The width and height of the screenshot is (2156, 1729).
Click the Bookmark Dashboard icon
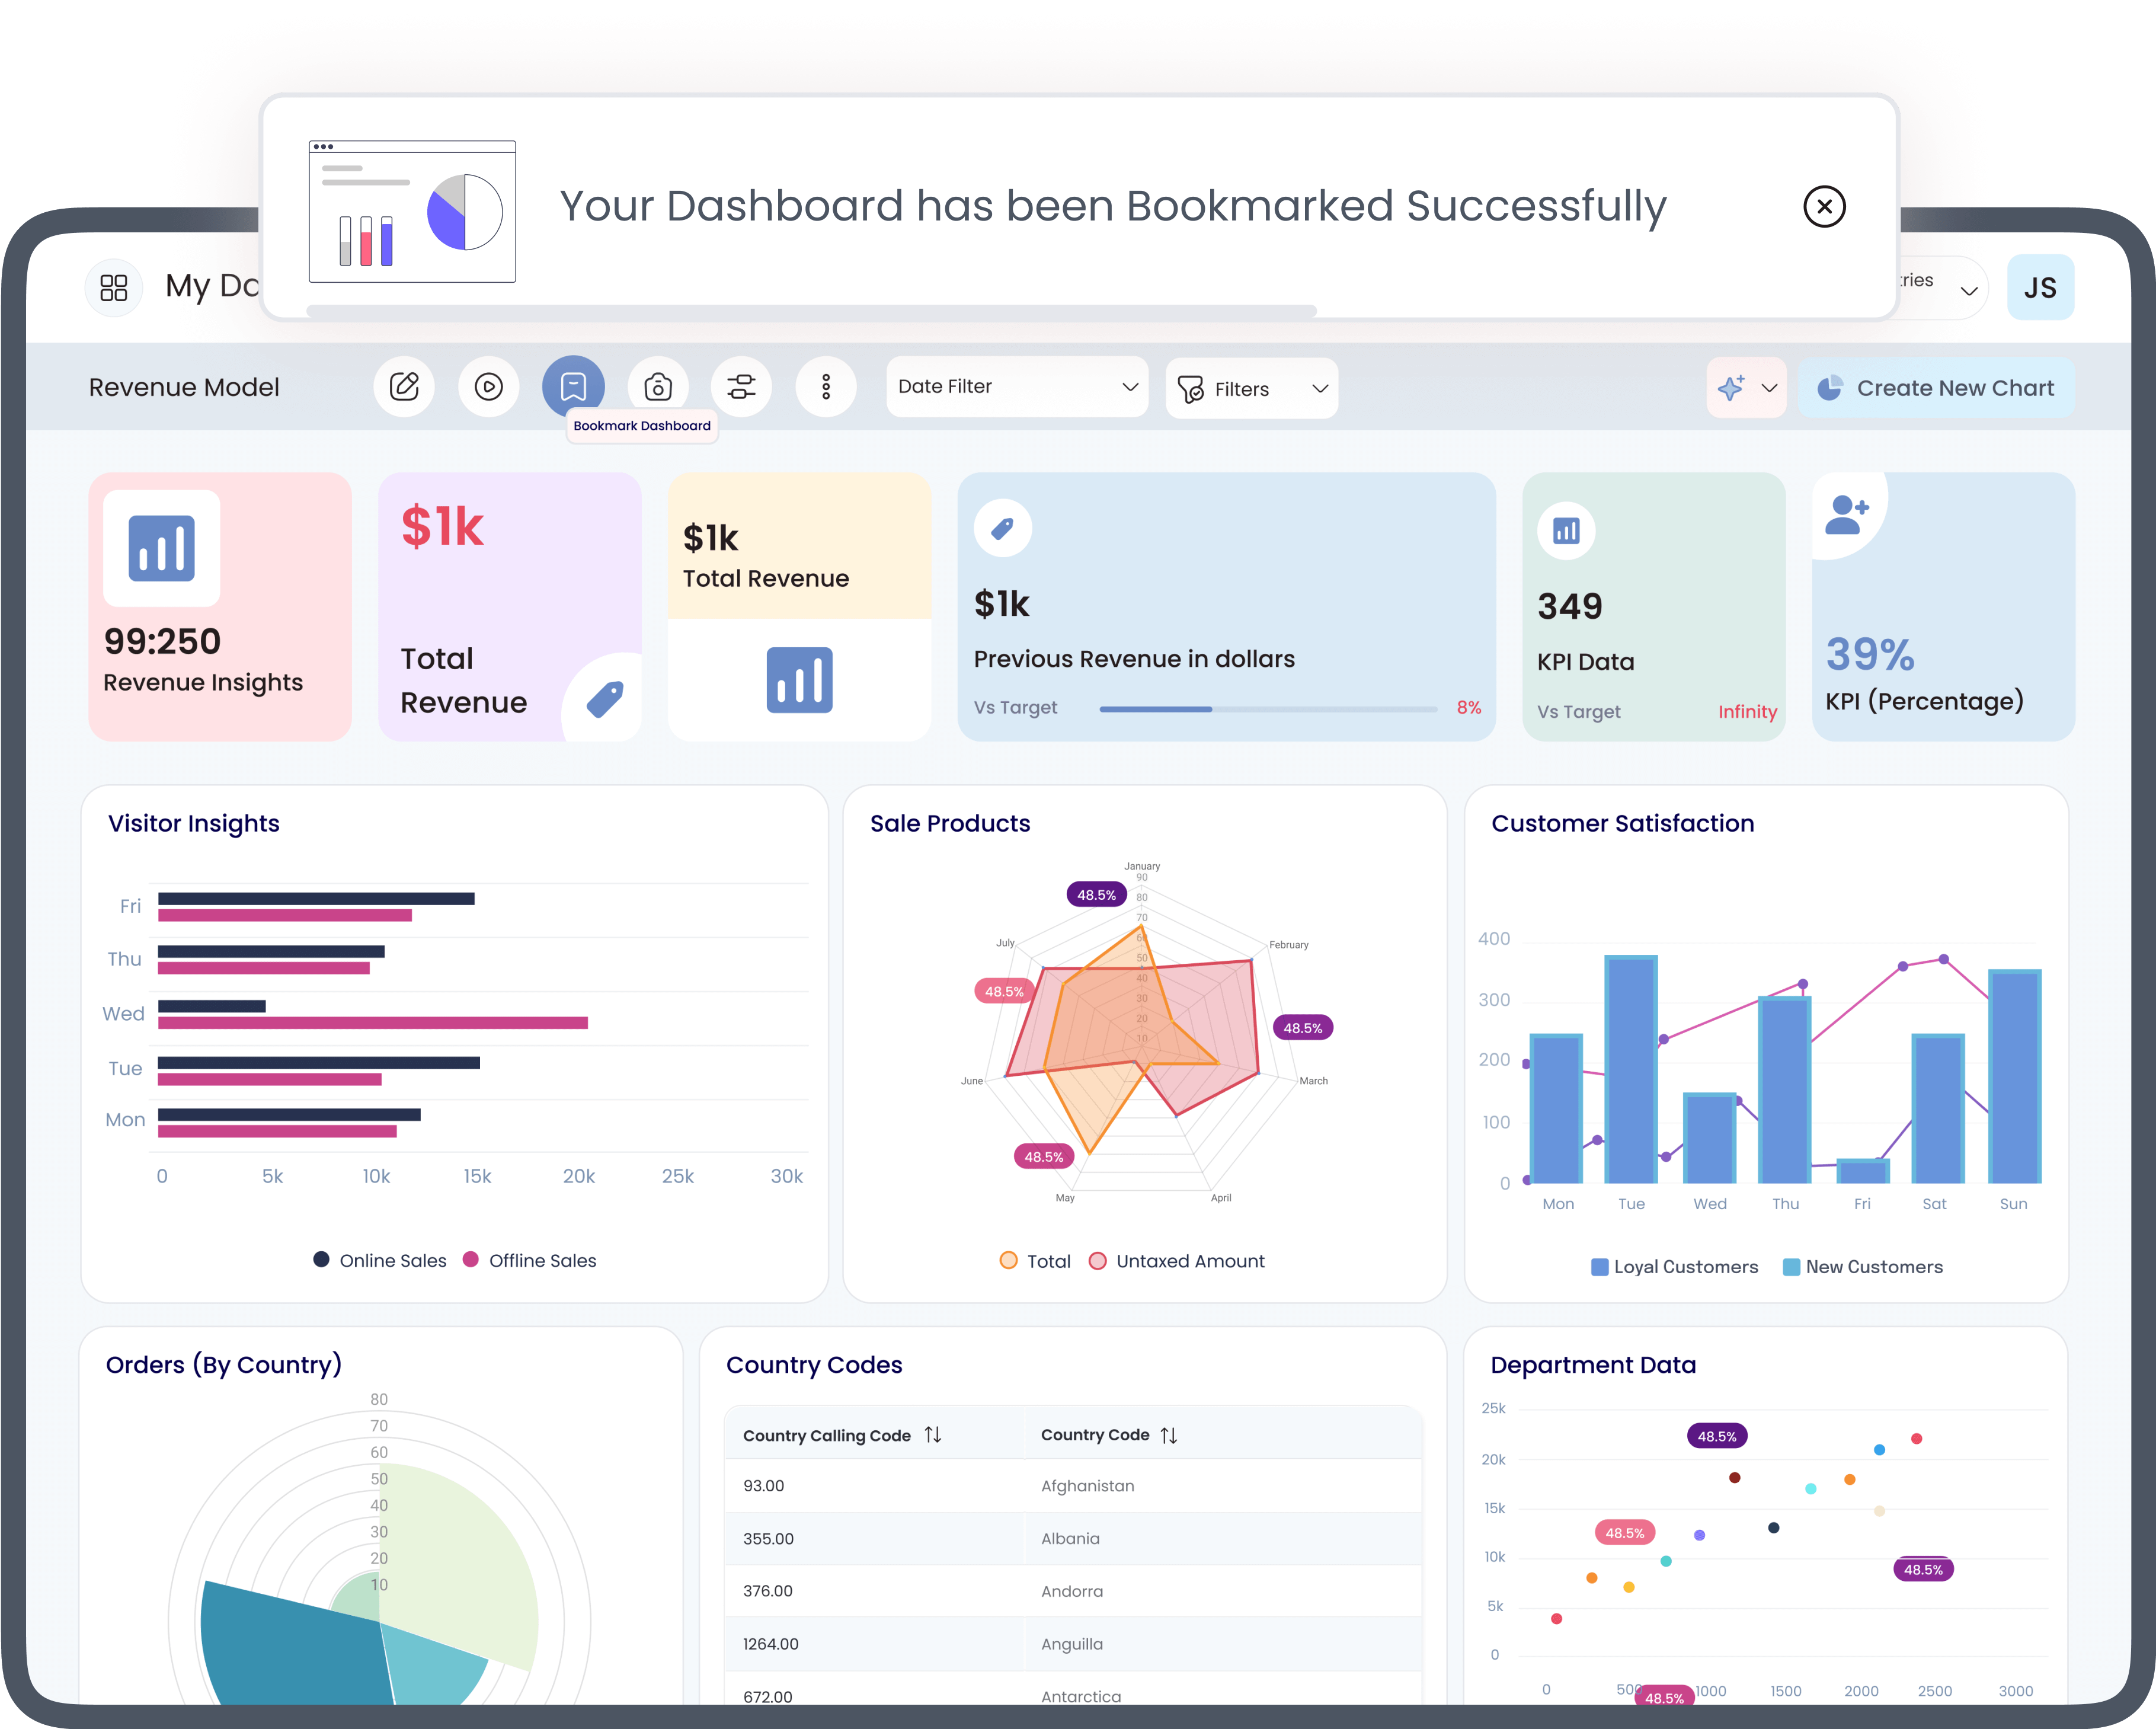tap(573, 387)
